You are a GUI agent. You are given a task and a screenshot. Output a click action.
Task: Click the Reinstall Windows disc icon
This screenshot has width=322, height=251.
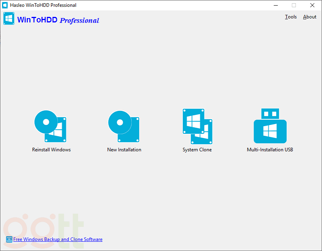pyautogui.click(x=51, y=127)
